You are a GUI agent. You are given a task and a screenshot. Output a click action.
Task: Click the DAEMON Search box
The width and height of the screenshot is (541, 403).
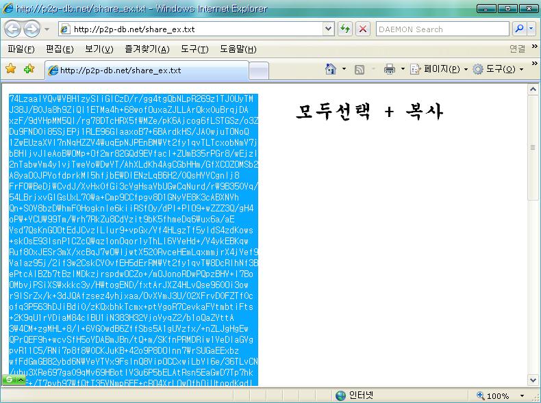tap(442, 29)
